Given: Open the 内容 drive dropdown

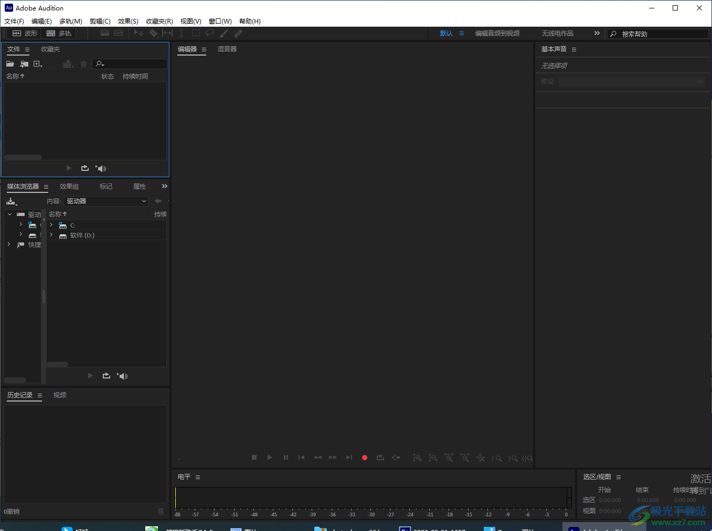Looking at the screenshot, I should tap(107, 201).
